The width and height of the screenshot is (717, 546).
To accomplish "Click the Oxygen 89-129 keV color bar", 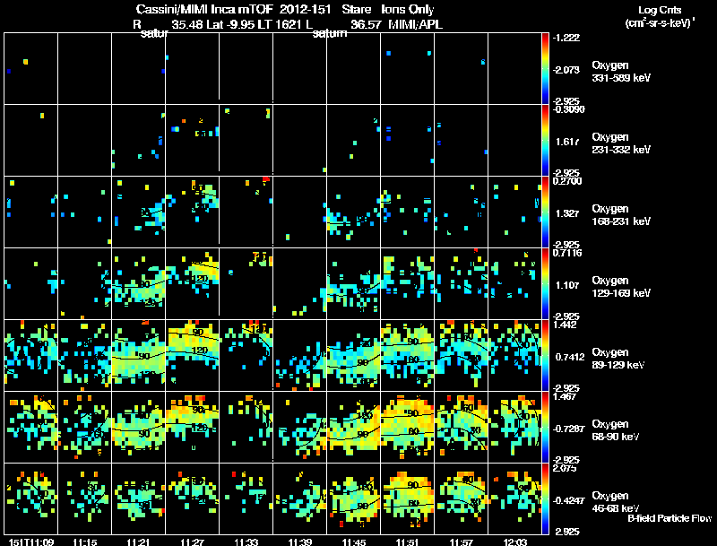I will 545,355.
